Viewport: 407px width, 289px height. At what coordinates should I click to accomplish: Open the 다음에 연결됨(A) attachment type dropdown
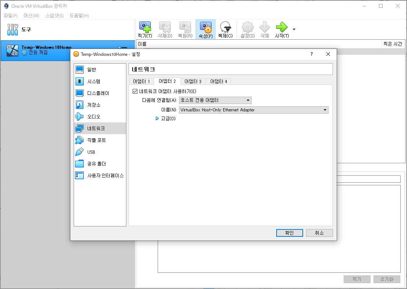point(215,100)
